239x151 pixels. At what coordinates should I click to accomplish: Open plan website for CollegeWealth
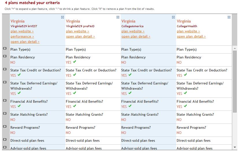click(x=188, y=31)
